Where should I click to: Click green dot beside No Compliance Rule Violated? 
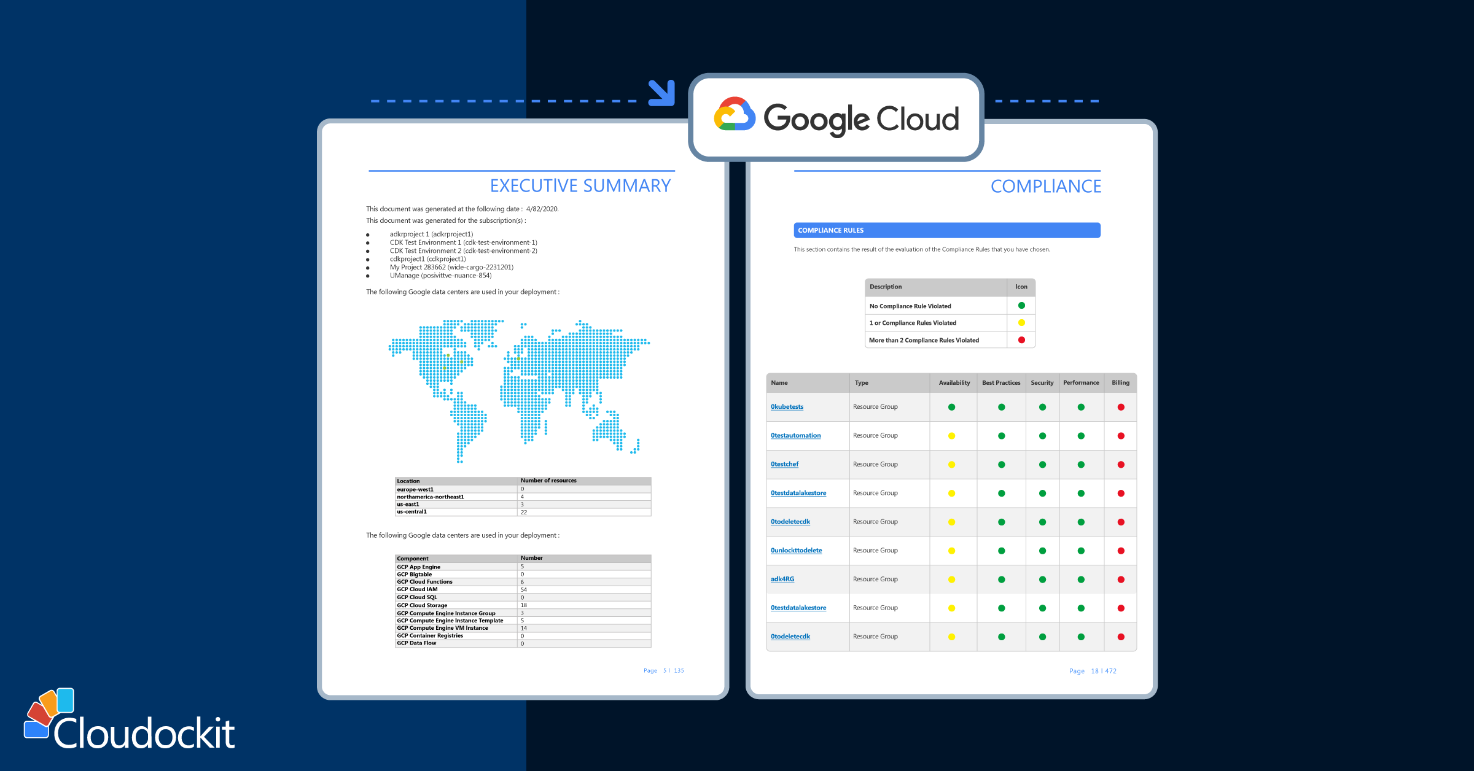point(1021,306)
